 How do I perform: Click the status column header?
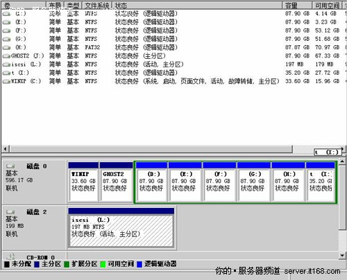coord(197,6)
